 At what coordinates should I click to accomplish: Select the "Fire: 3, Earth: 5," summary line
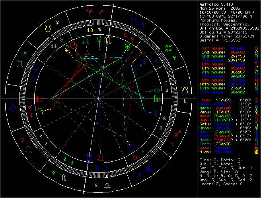click(223, 160)
